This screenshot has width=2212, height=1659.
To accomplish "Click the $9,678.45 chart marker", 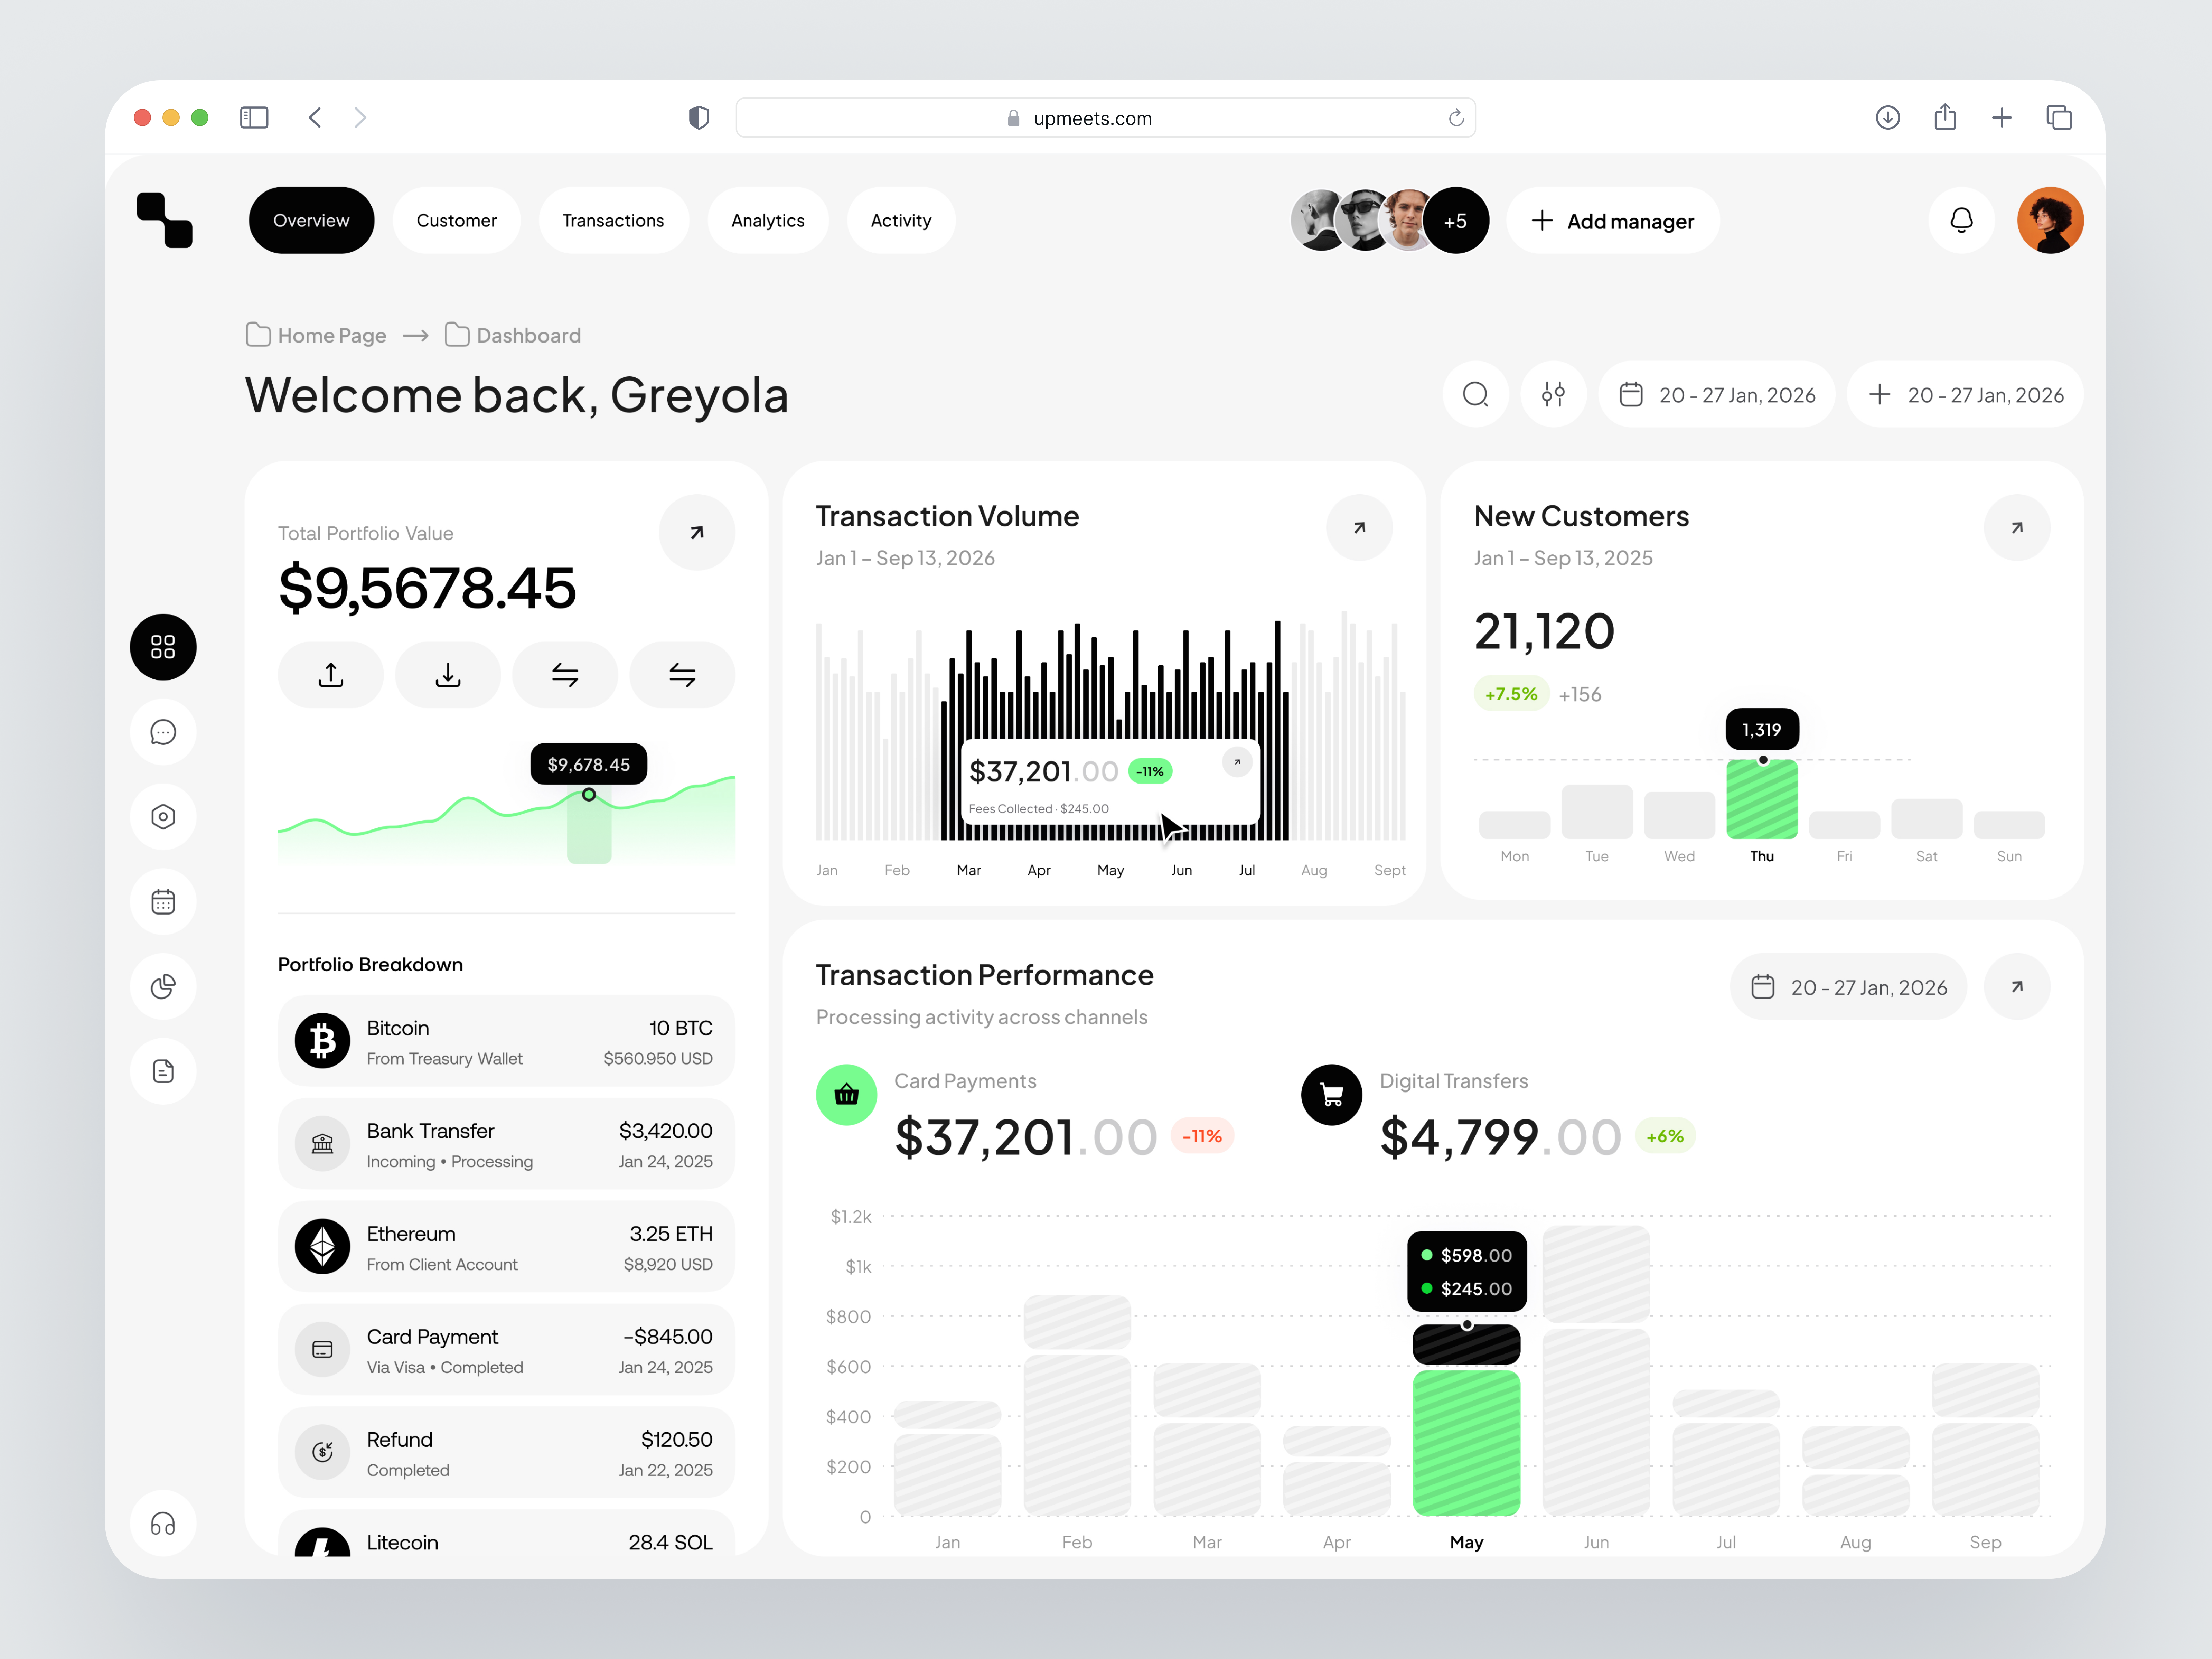I will pos(589,795).
